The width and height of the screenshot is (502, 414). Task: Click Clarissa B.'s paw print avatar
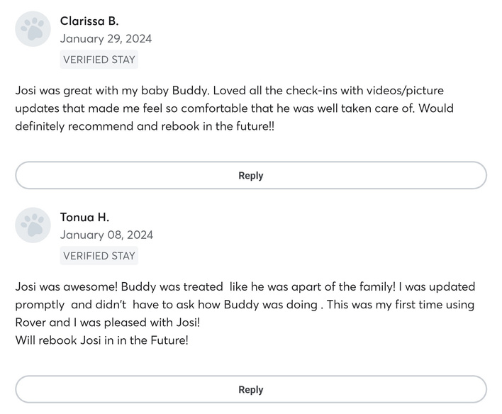click(33, 29)
